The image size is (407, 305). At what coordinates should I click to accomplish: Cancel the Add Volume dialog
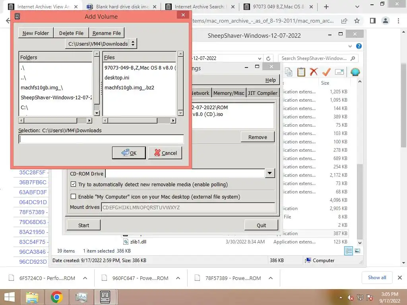coord(165,153)
